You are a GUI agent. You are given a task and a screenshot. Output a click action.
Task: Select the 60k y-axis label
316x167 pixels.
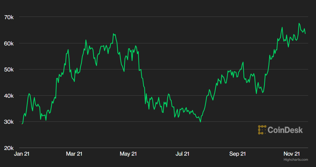tap(9, 43)
